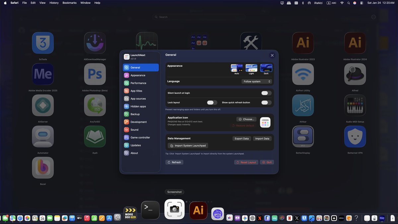Open Netflix from the Dock

coord(289,218)
